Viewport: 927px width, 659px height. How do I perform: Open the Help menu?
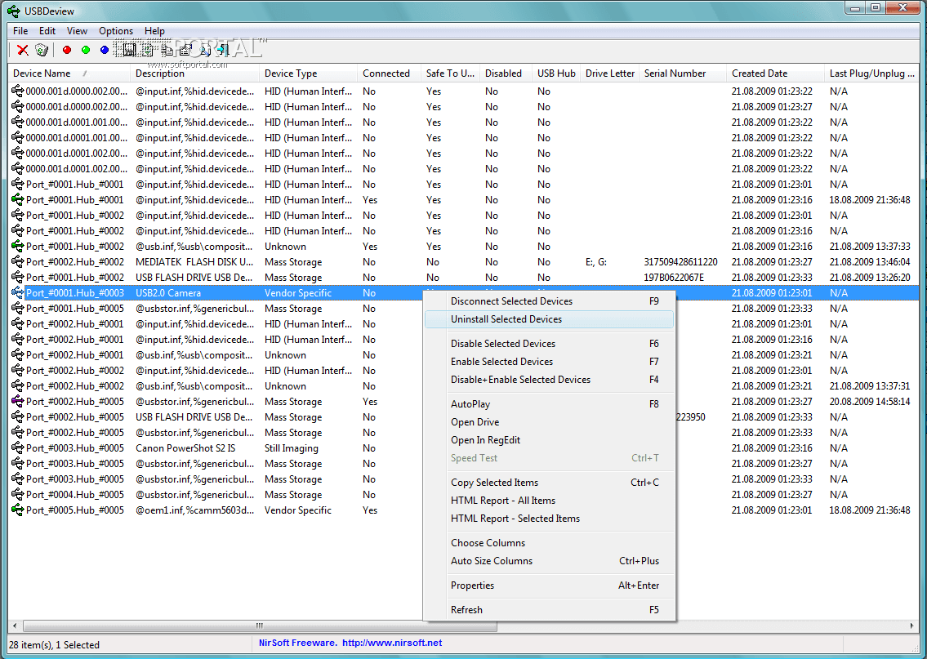point(155,31)
